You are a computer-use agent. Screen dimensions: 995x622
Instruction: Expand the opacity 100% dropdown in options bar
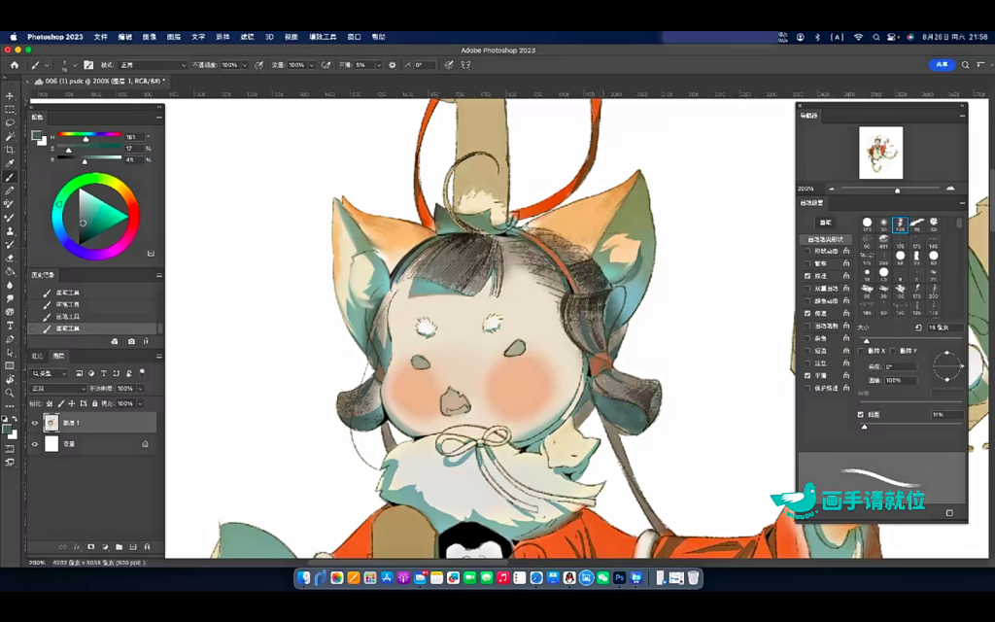[244, 65]
